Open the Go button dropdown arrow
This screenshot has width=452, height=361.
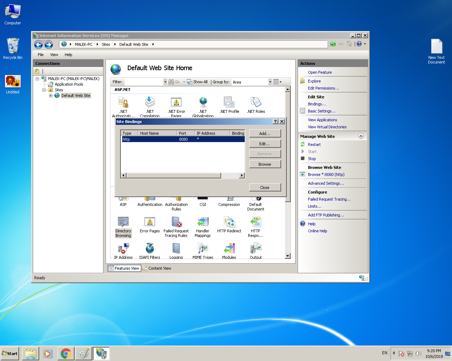pyautogui.click(x=184, y=82)
